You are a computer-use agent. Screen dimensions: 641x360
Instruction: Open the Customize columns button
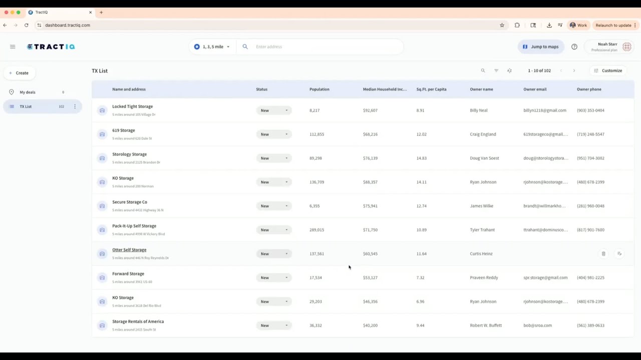point(607,70)
